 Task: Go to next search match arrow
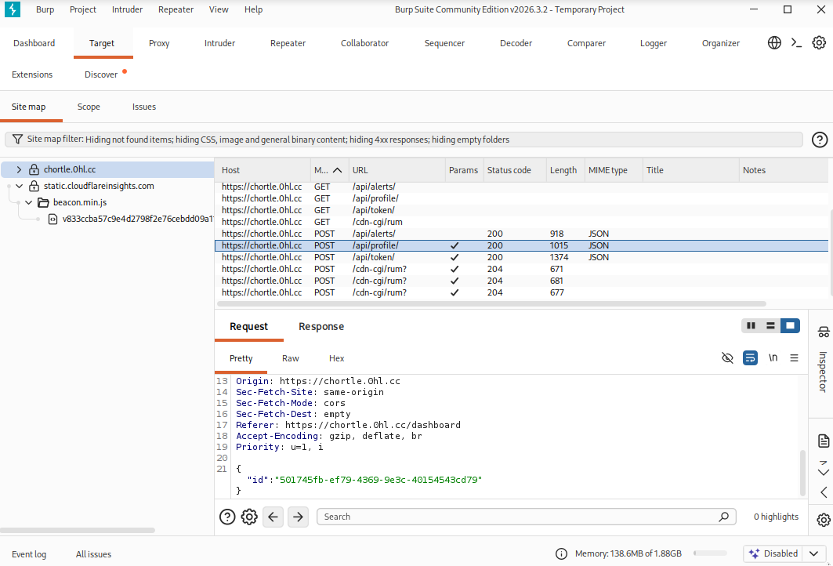click(x=298, y=517)
